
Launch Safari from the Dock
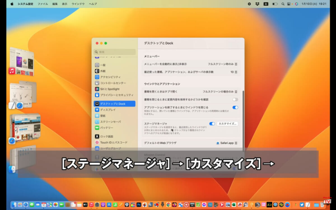pos(26,205)
